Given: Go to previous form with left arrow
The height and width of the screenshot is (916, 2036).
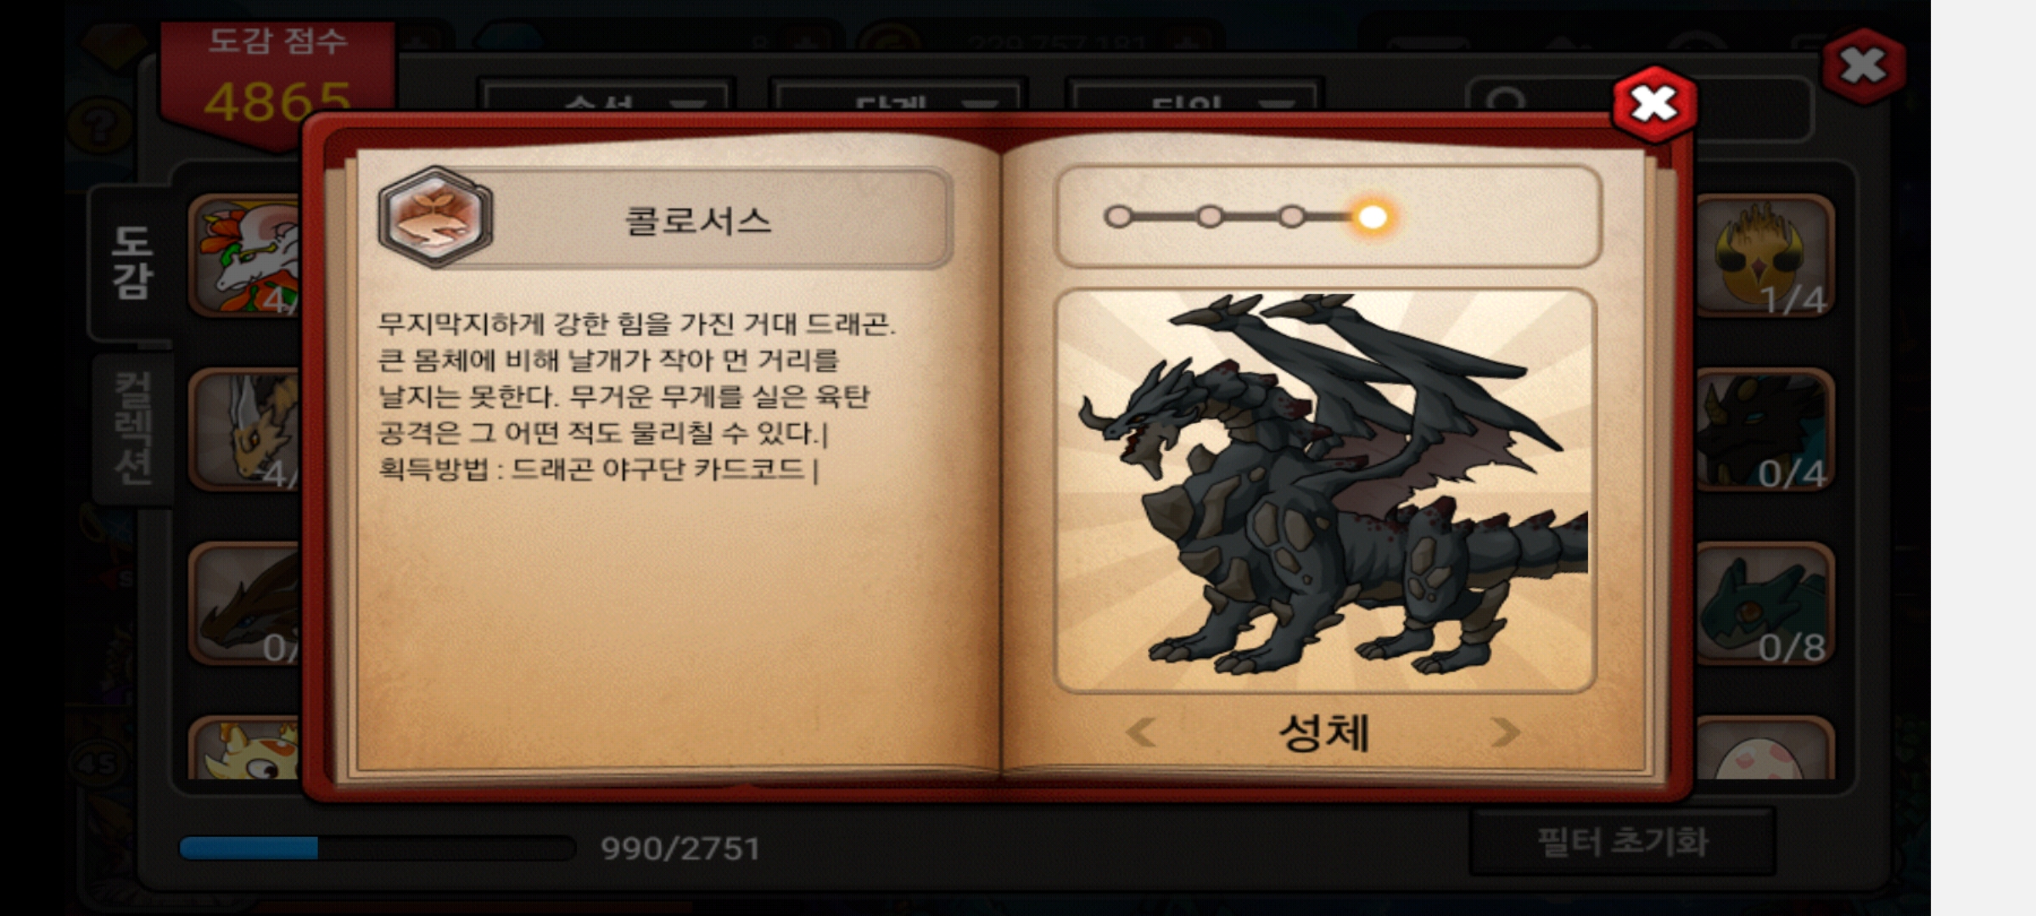Looking at the screenshot, I should click(1141, 732).
